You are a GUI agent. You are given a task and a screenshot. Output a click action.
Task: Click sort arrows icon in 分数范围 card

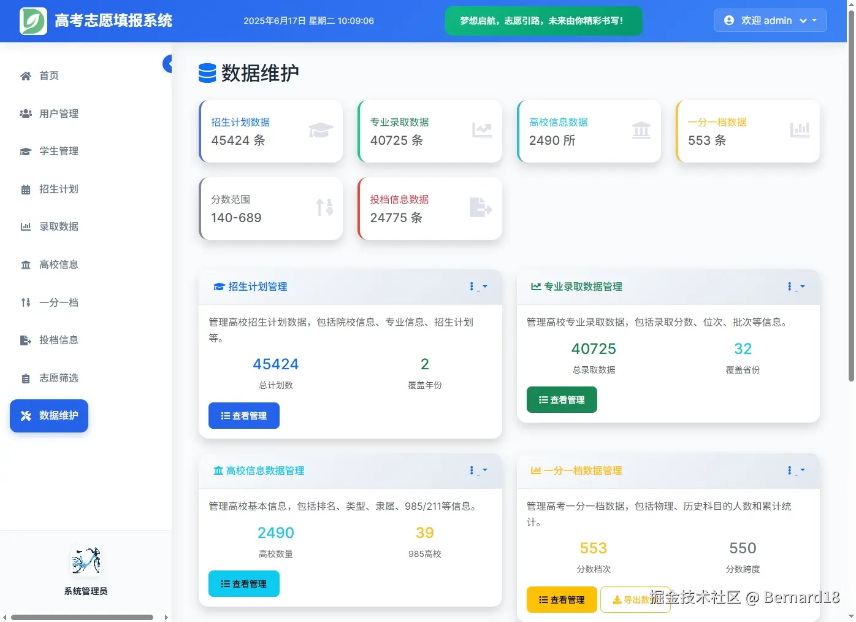point(324,207)
